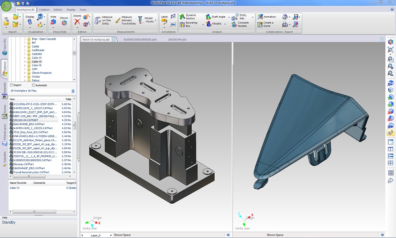This screenshot has height=238, width=396.
Task: Toggle grid display icon in right toolbar
Action: click(x=390, y=173)
